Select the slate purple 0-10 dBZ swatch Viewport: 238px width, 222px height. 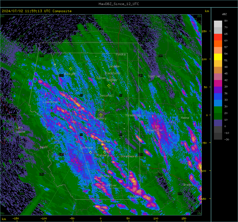tap(218, 123)
